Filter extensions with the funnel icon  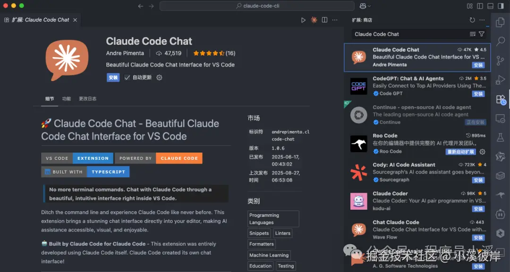pyautogui.click(x=482, y=34)
